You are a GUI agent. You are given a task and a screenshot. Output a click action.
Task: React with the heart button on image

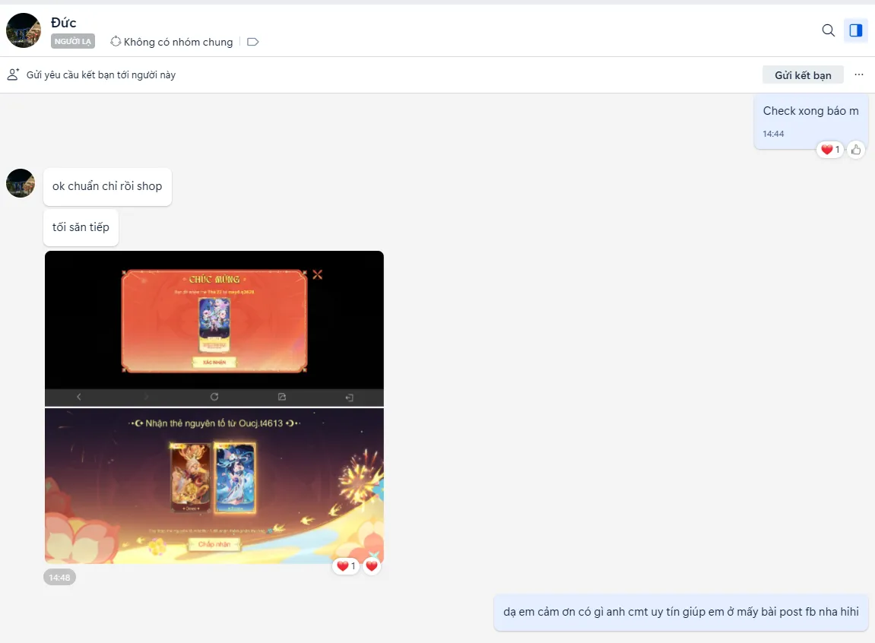pos(372,566)
